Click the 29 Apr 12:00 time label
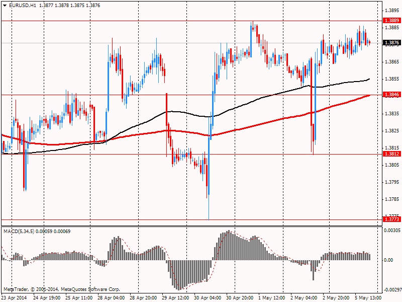Screen dimensions: 402x302 point(175,298)
